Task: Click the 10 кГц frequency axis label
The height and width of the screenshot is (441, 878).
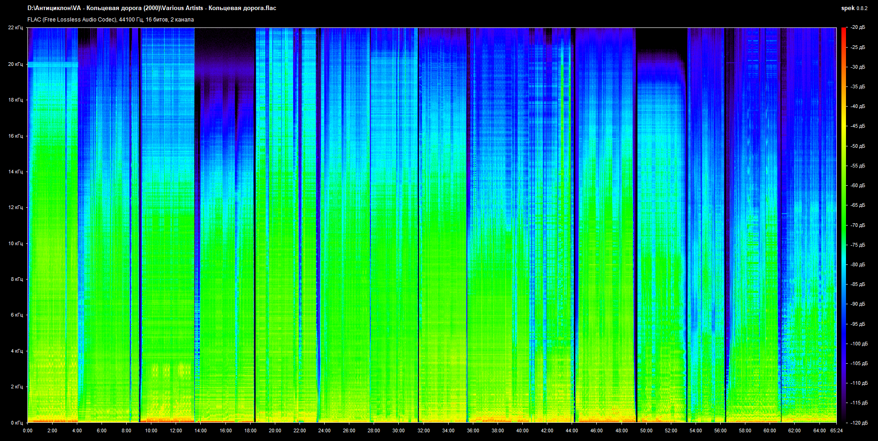Action: click(15, 243)
